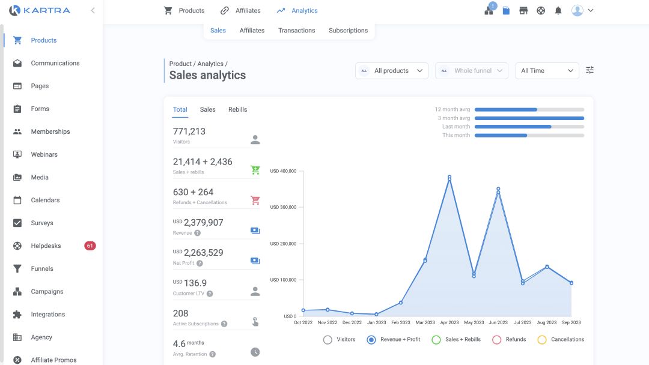Switch to the Rebills tab
Viewport: 649px width, 365px height.
coord(237,110)
